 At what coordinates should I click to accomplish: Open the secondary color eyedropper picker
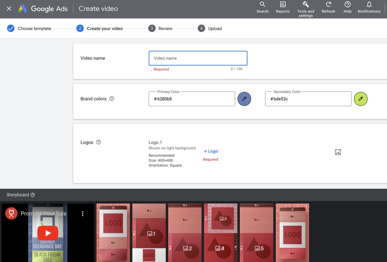(x=361, y=99)
